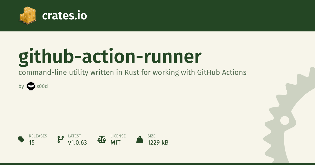The width and height of the screenshot is (315, 165).
Task: Click the word "by" before the author
Action: pos(21,86)
